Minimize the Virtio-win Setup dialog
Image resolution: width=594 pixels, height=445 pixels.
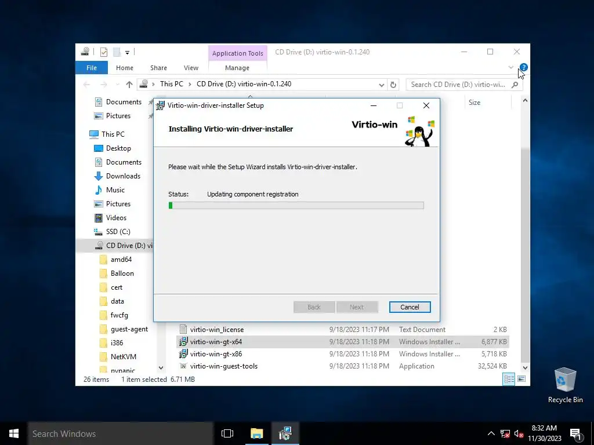[374, 105]
